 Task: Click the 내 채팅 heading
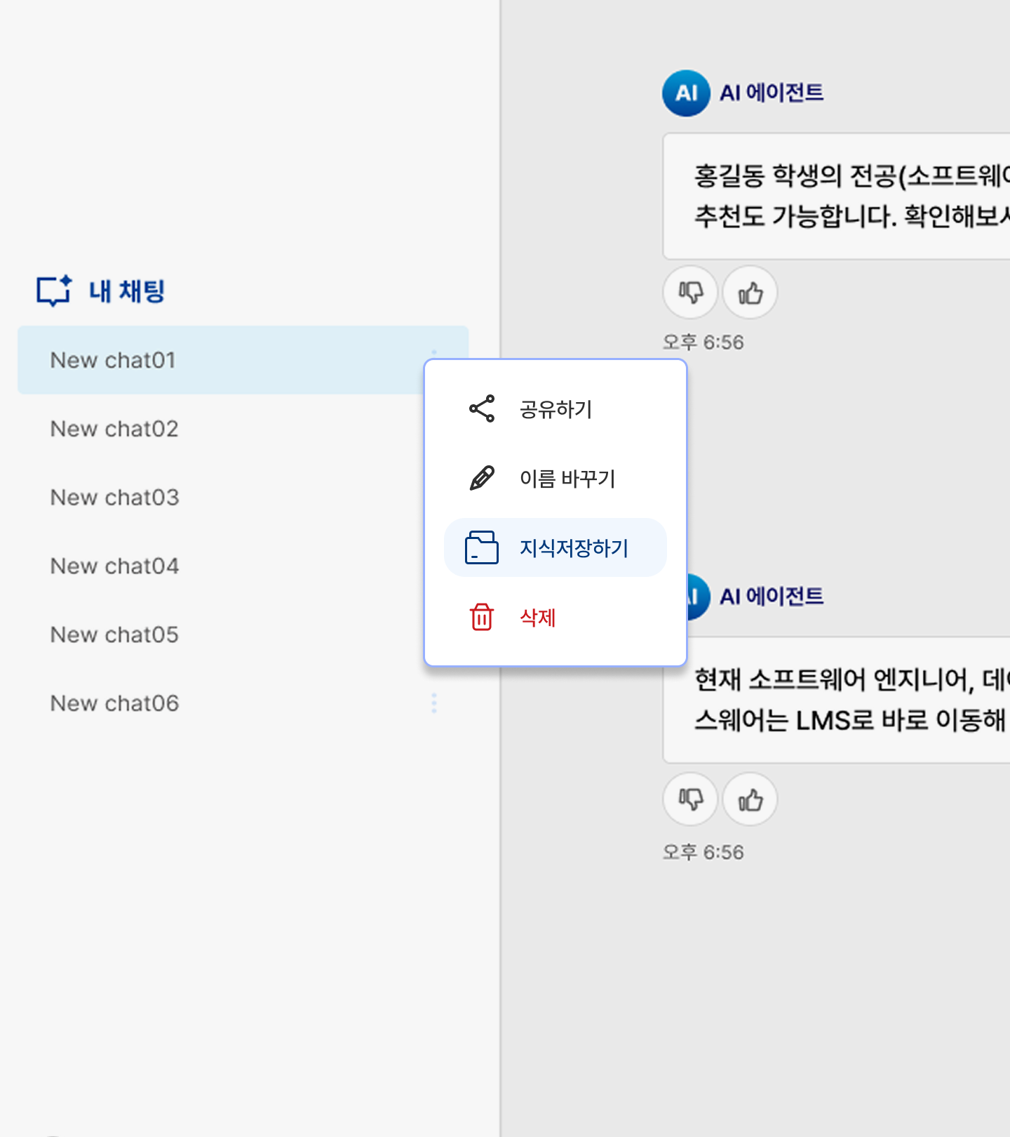pos(127,291)
